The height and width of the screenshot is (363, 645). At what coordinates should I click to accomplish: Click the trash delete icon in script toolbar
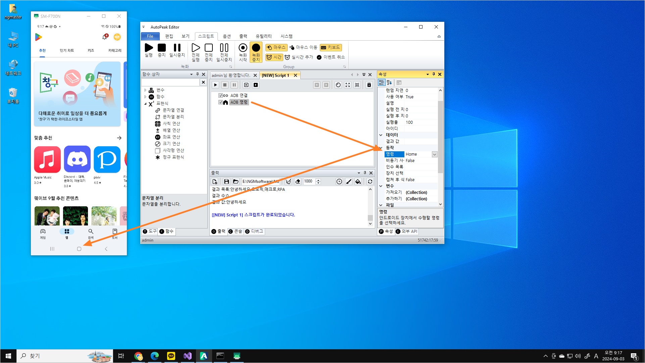[369, 85]
